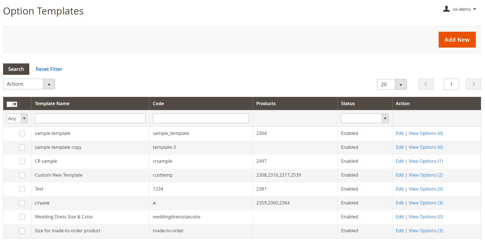
Task: Sort by Products column header
Action: pos(266,103)
